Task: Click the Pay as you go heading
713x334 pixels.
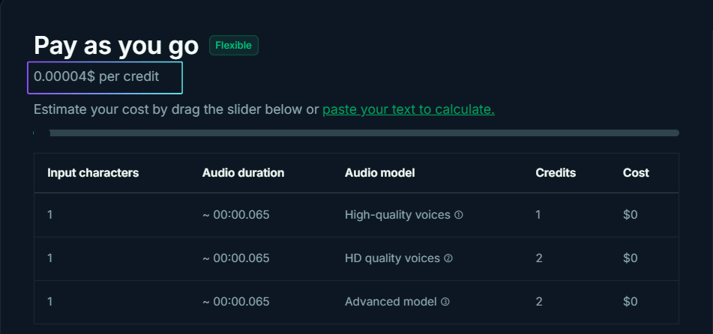Action: 116,46
